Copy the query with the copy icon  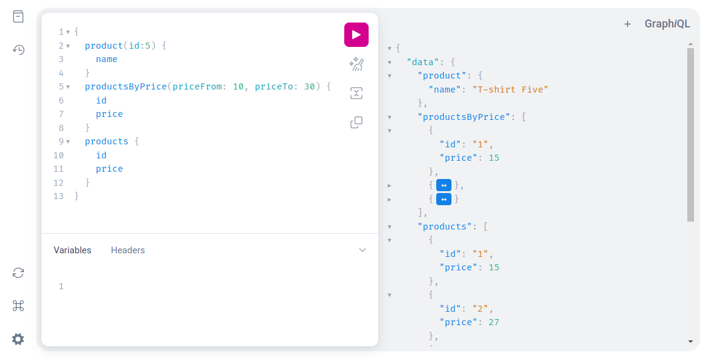(x=356, y=122)
